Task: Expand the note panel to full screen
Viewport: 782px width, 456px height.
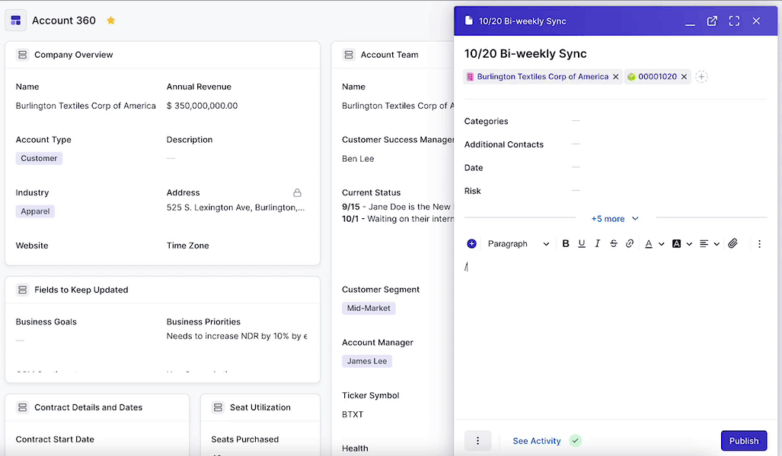Action: (733, 21)
